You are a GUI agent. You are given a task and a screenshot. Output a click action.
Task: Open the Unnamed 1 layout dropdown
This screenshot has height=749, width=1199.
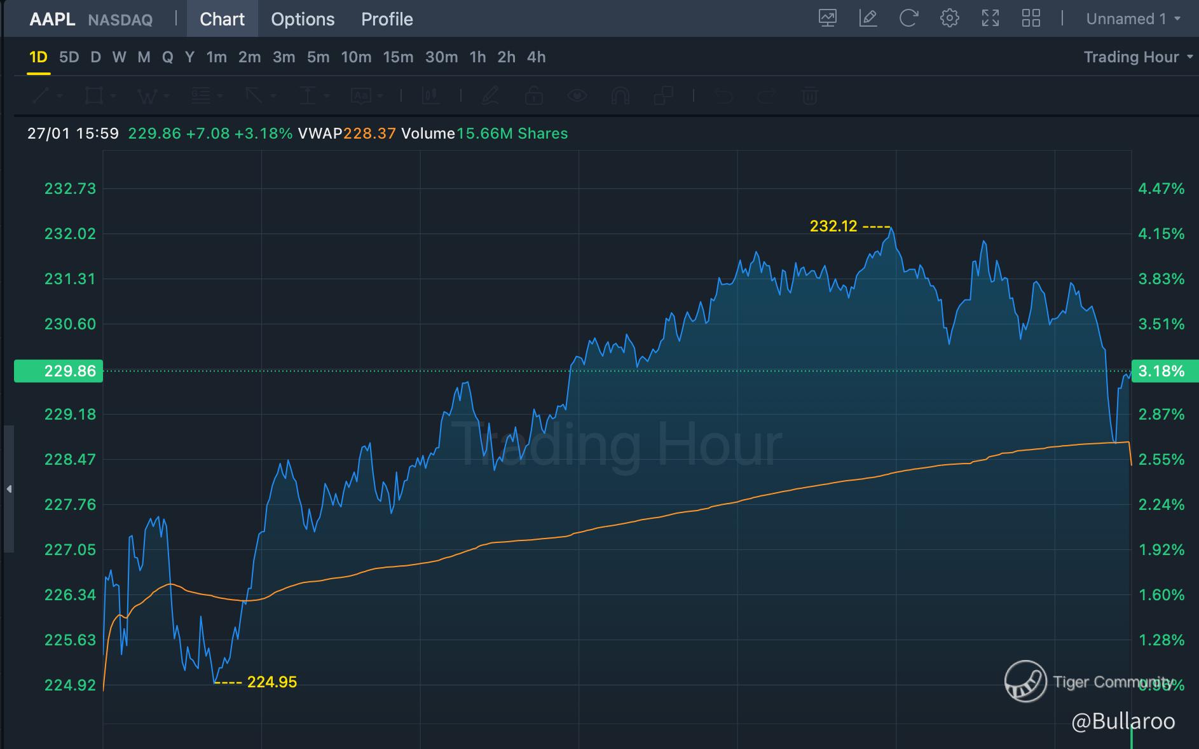point(1133,19)
